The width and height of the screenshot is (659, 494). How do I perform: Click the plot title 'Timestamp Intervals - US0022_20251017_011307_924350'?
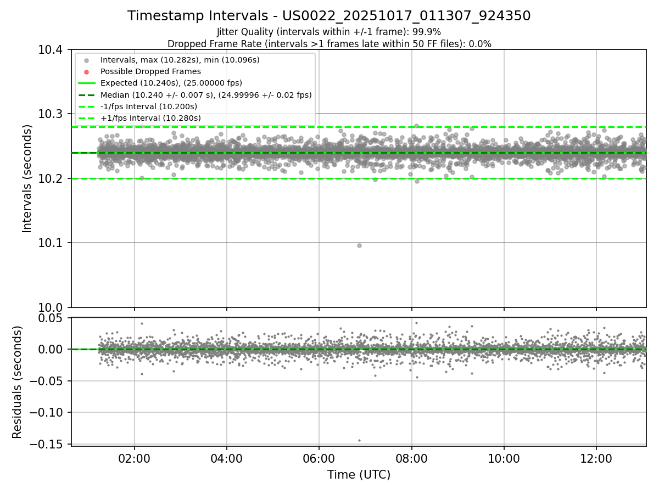pyautogui.click(x=329, y=16)
